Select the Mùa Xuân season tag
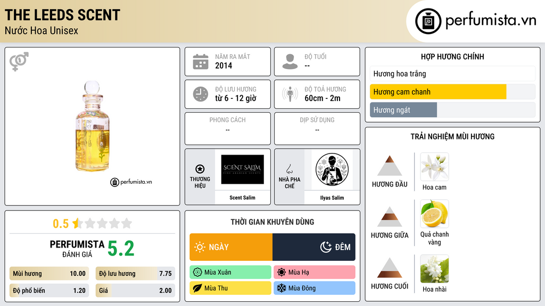This screenshot has height=306, width=545. pyautogui.click(x=230, y=273)
